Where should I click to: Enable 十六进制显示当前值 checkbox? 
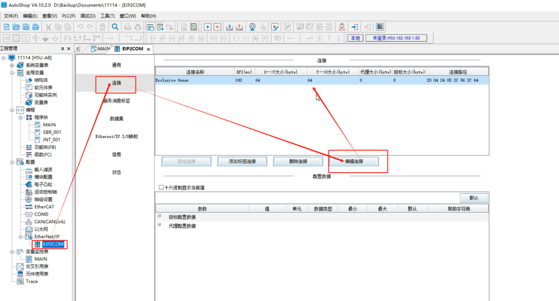pyautogui.click(x=161, y=187)
